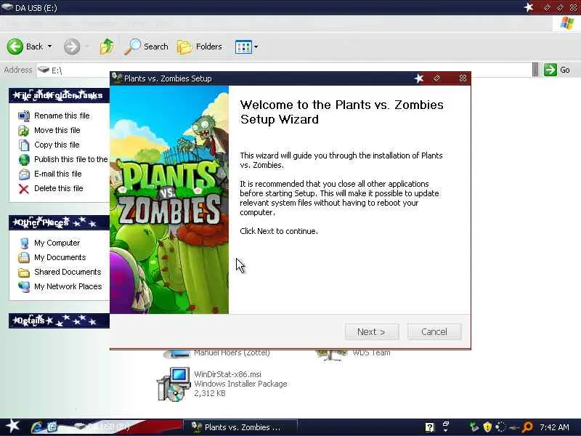The image size is (581, 436).
Task: Collapse the File and Folder Tasks panel
Action: point(60,95)
